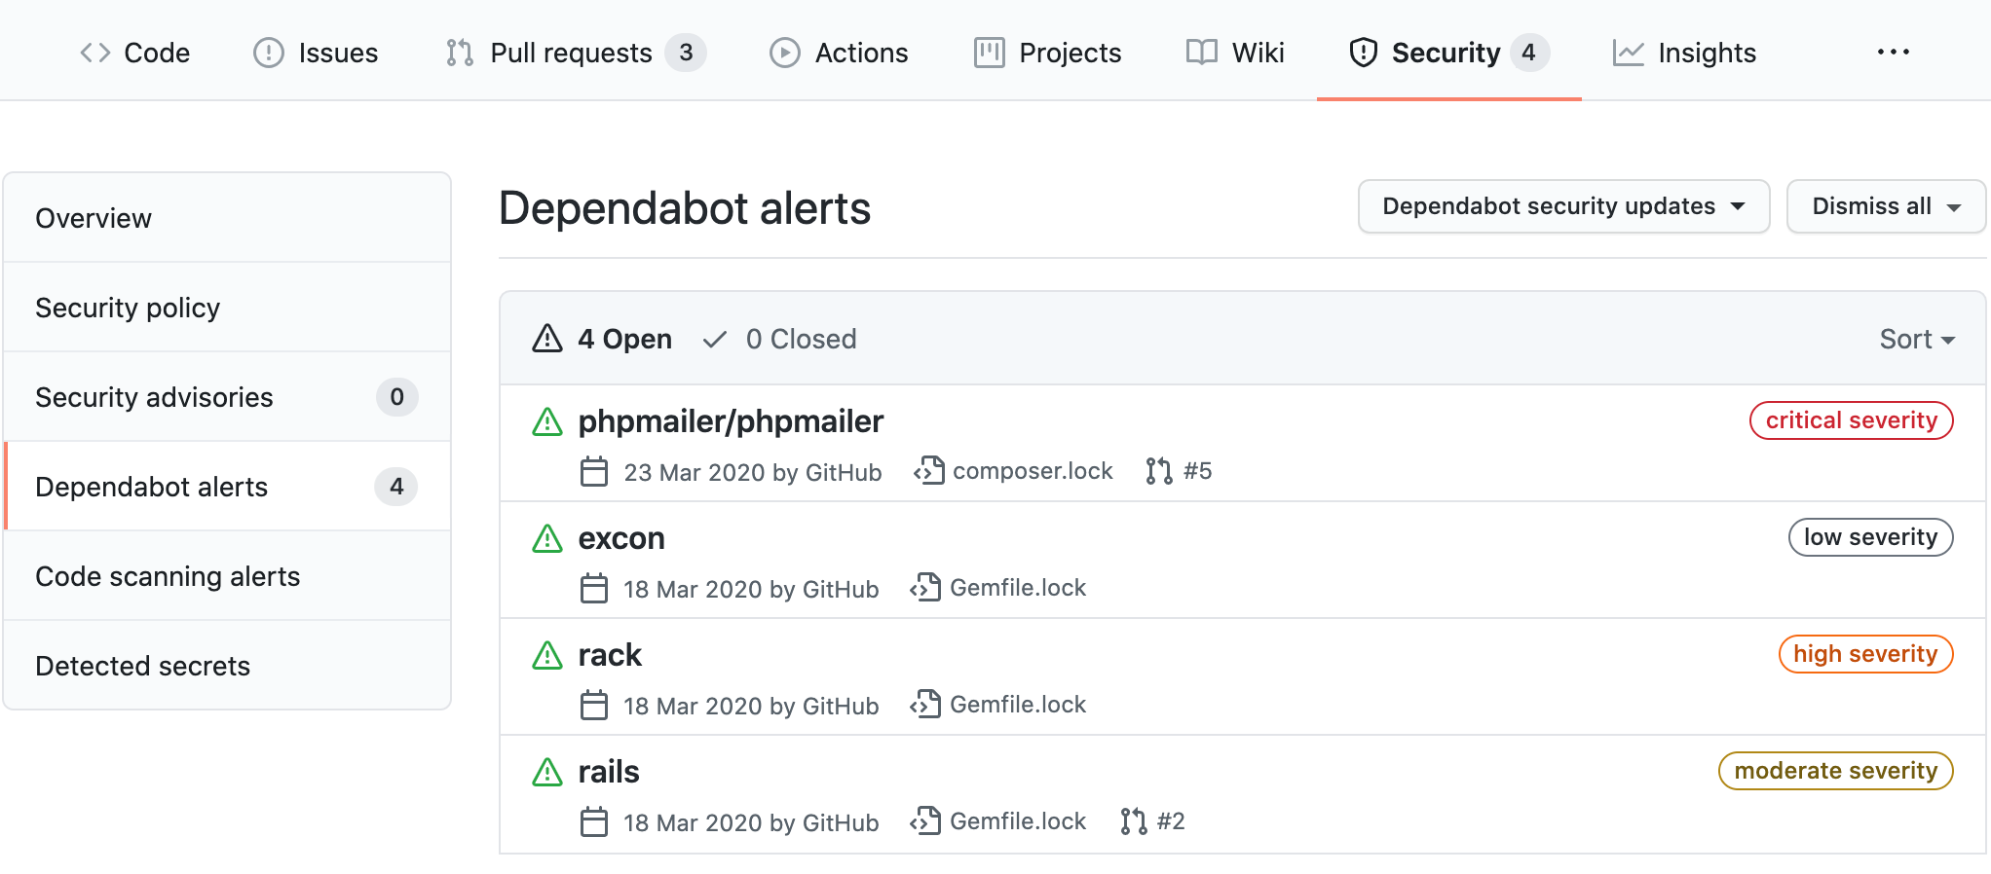1991x874 pixels.
Task: Click the excon alert warning icon
Action: (x=547, y=539)
